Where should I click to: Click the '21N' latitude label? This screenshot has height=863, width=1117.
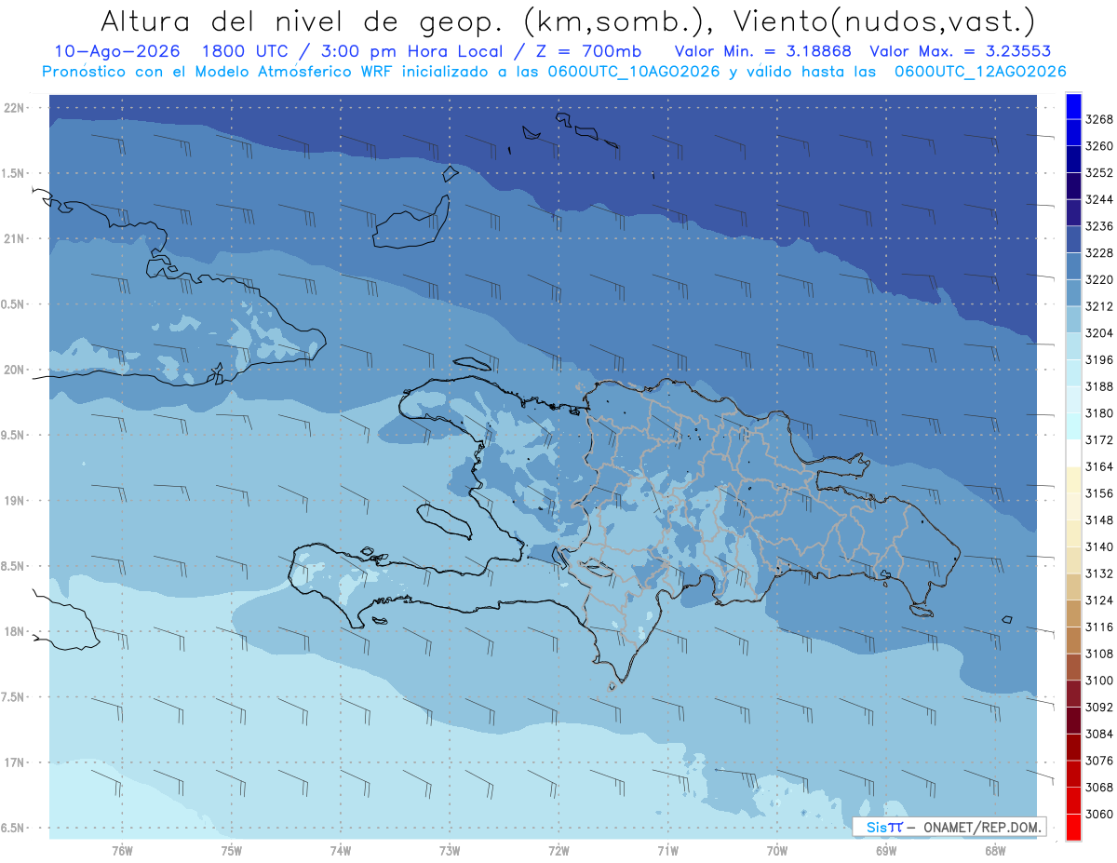pyautogui.click(x=15, y=239)
